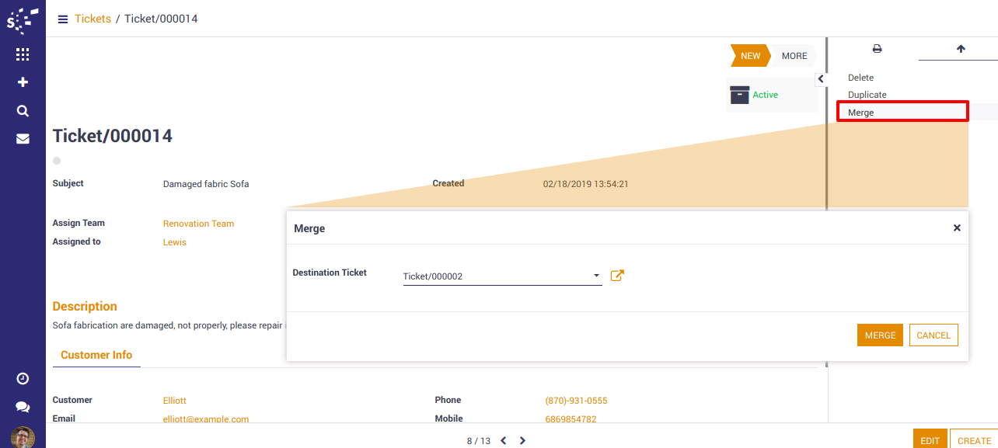Image resolution: width=998 pixels, height=448 pixels.
Task: Click the grey kanban state dot
Action: 57,161
